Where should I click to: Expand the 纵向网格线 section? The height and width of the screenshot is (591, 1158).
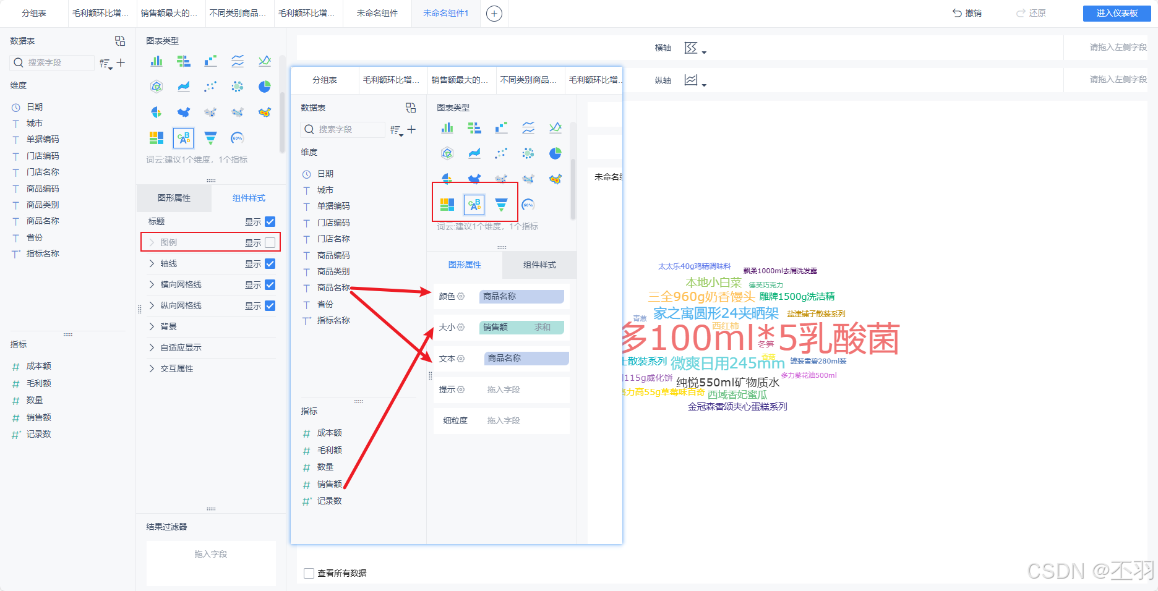coord(152,305)
